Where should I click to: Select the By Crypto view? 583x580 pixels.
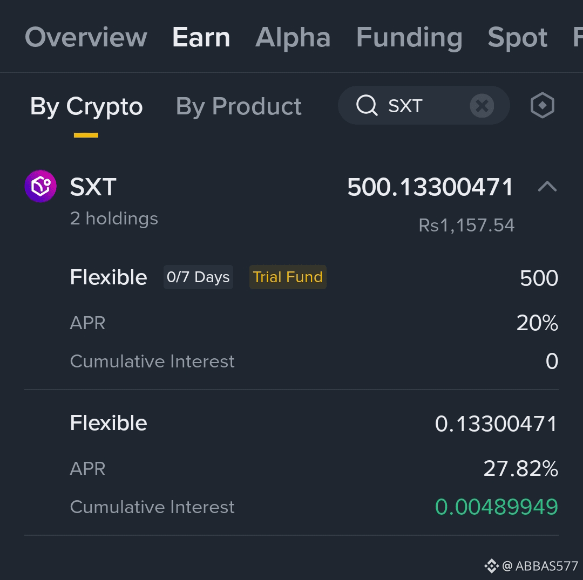coord(86,107)
